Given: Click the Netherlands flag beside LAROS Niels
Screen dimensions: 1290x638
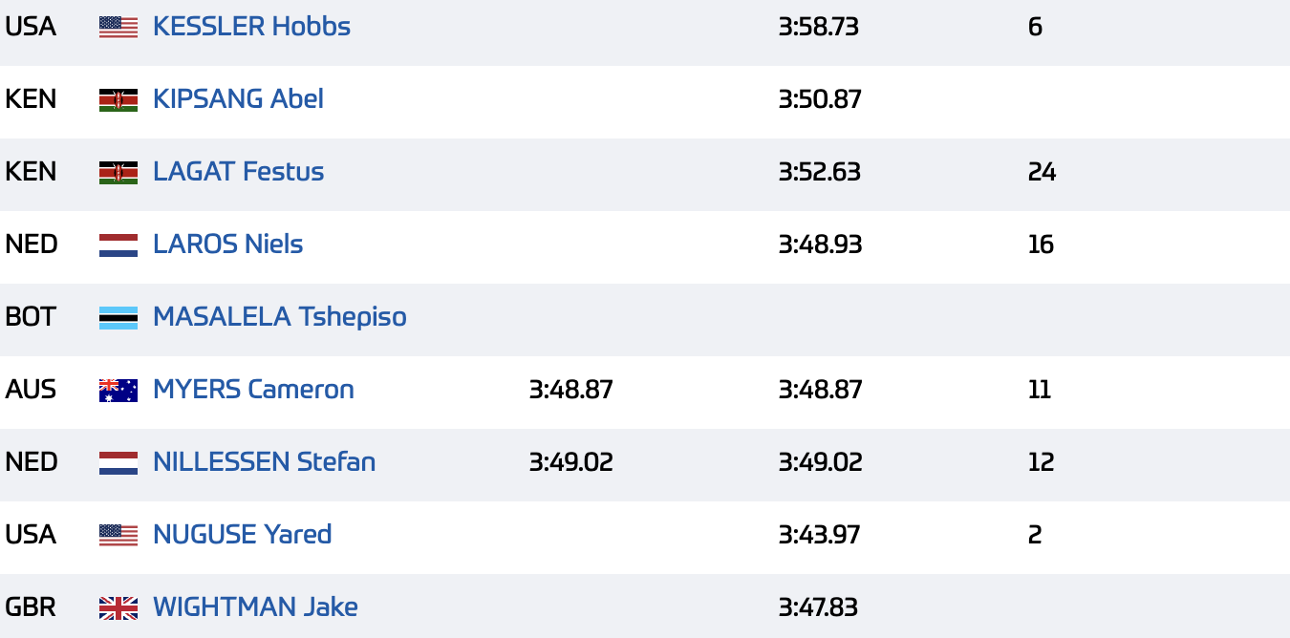Looking at the screenshot, I should click(x=118, y=245).
